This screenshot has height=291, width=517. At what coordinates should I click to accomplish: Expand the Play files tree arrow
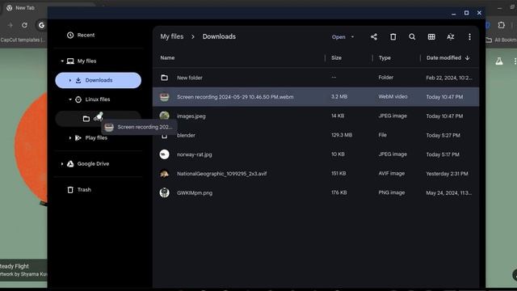coord(70,138)
